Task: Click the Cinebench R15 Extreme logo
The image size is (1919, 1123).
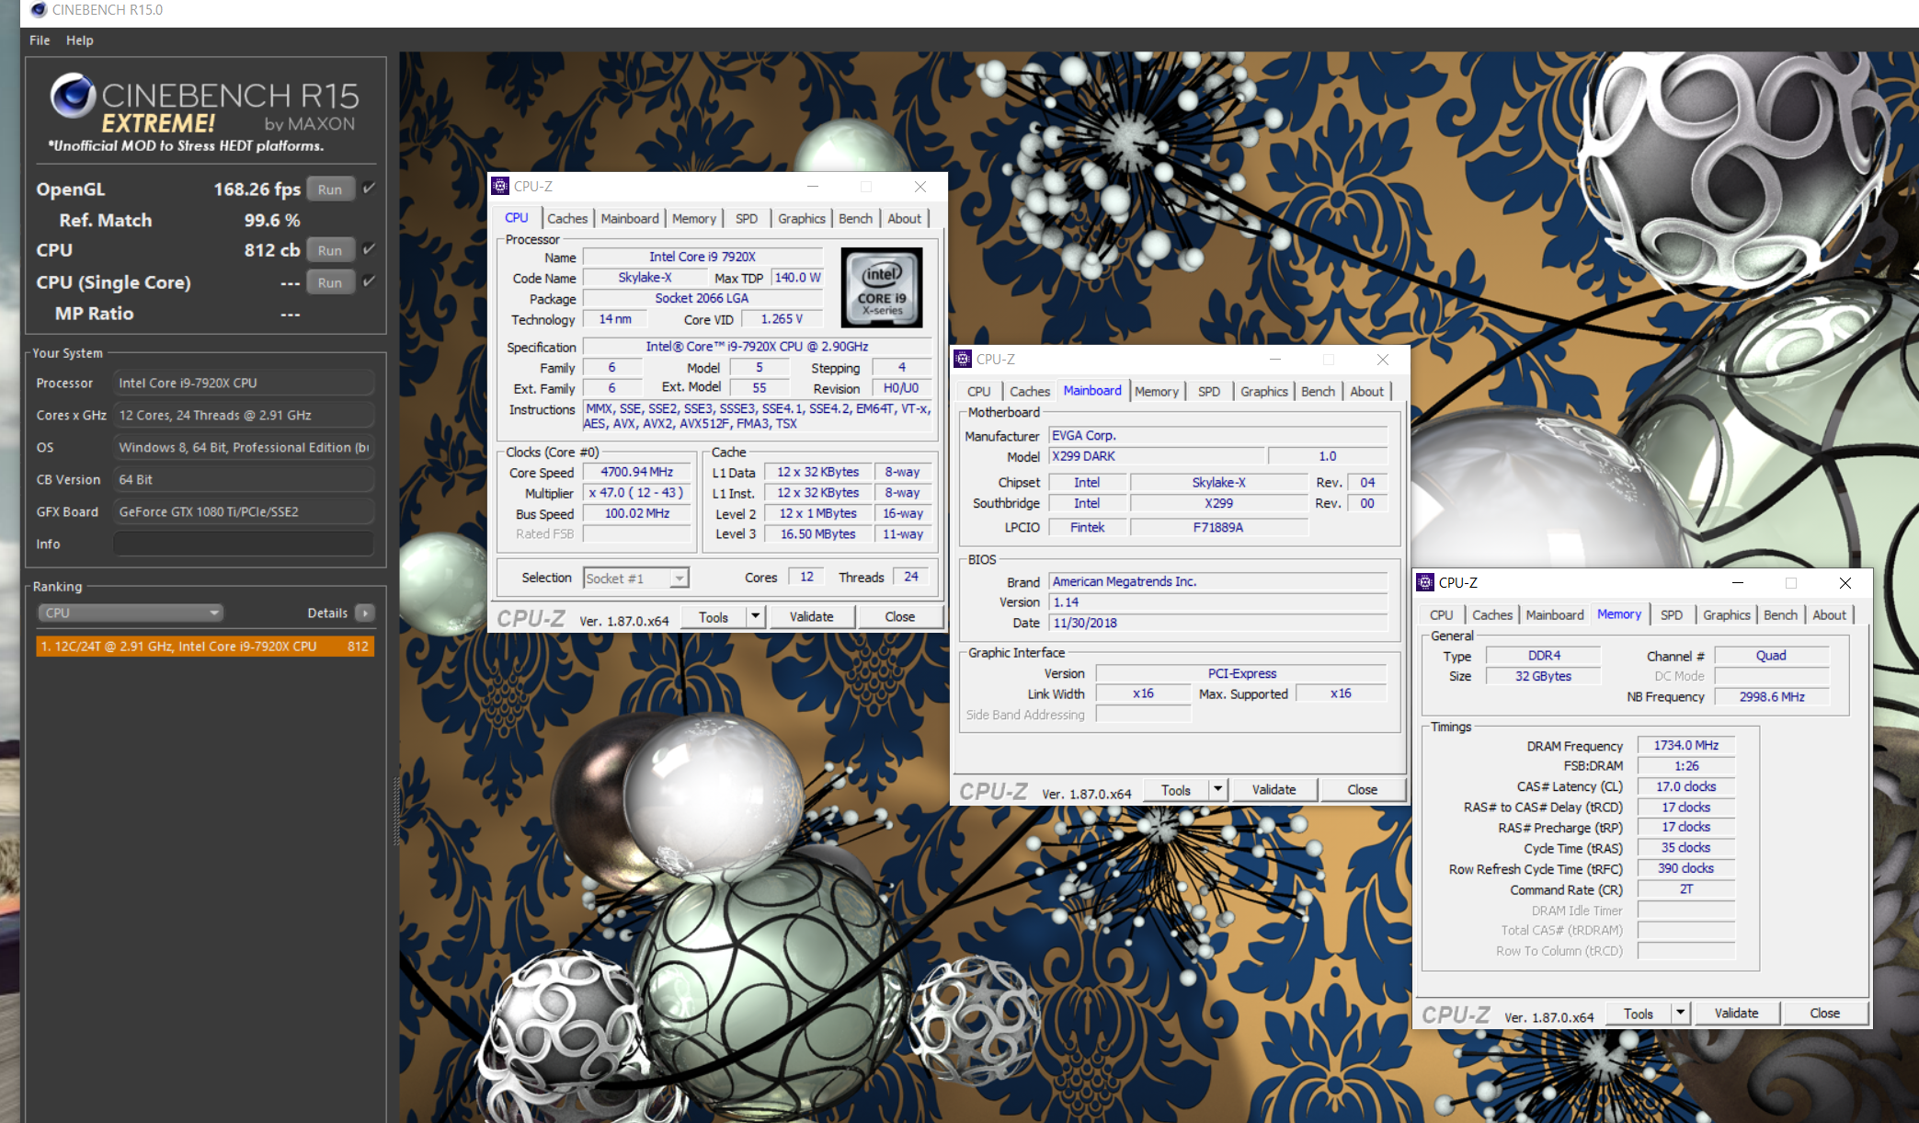Action: pos(204,110)
